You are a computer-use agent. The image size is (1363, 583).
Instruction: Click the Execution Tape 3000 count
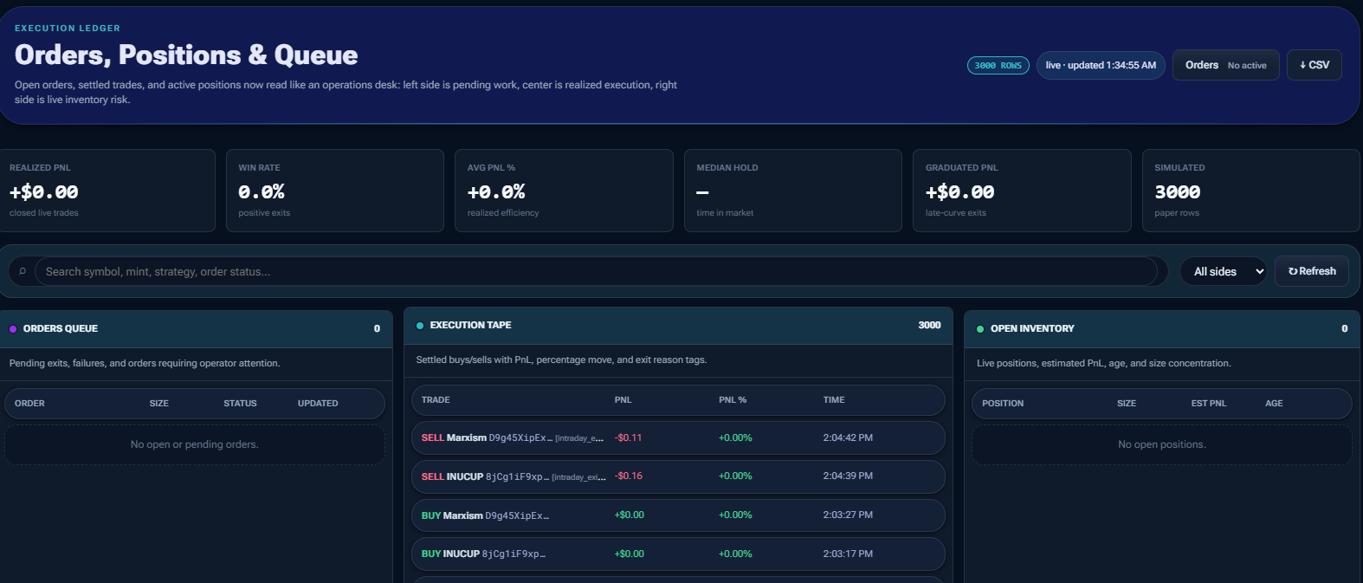tap(929, 326)
